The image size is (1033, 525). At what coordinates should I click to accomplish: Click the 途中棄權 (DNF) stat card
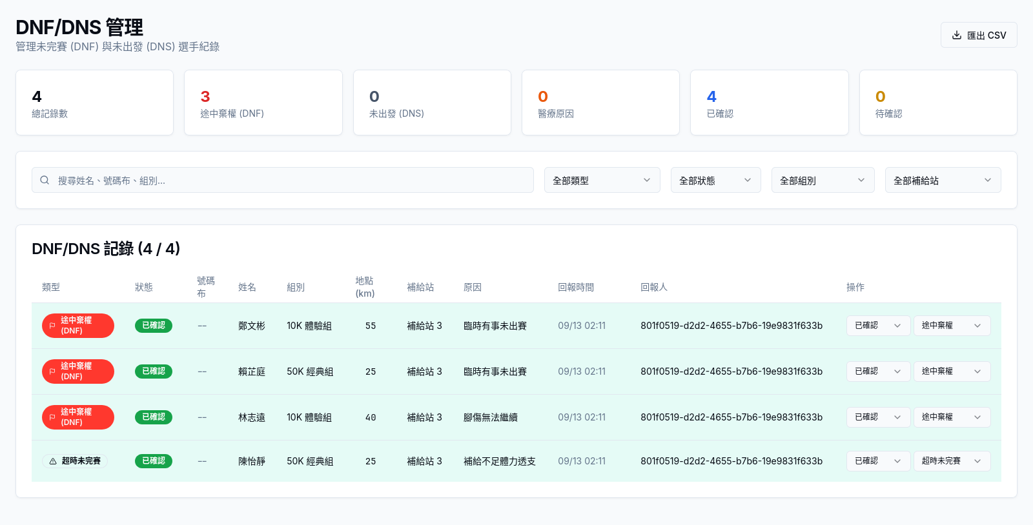pos(263,103)
